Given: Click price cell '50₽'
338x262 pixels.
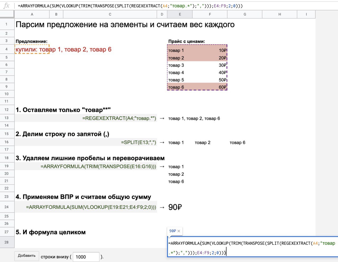Looking at the screenshot, I should click(x=222, y=80).
